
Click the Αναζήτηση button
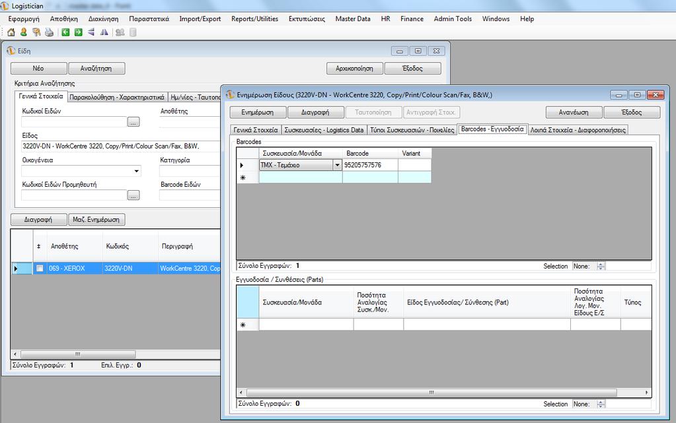point(96,69)
